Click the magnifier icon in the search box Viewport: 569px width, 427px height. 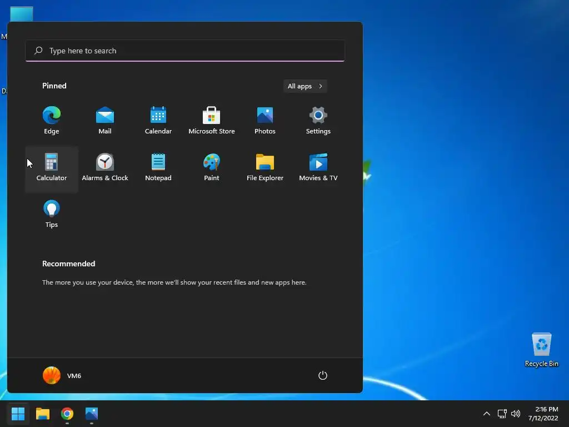point(38,51)
